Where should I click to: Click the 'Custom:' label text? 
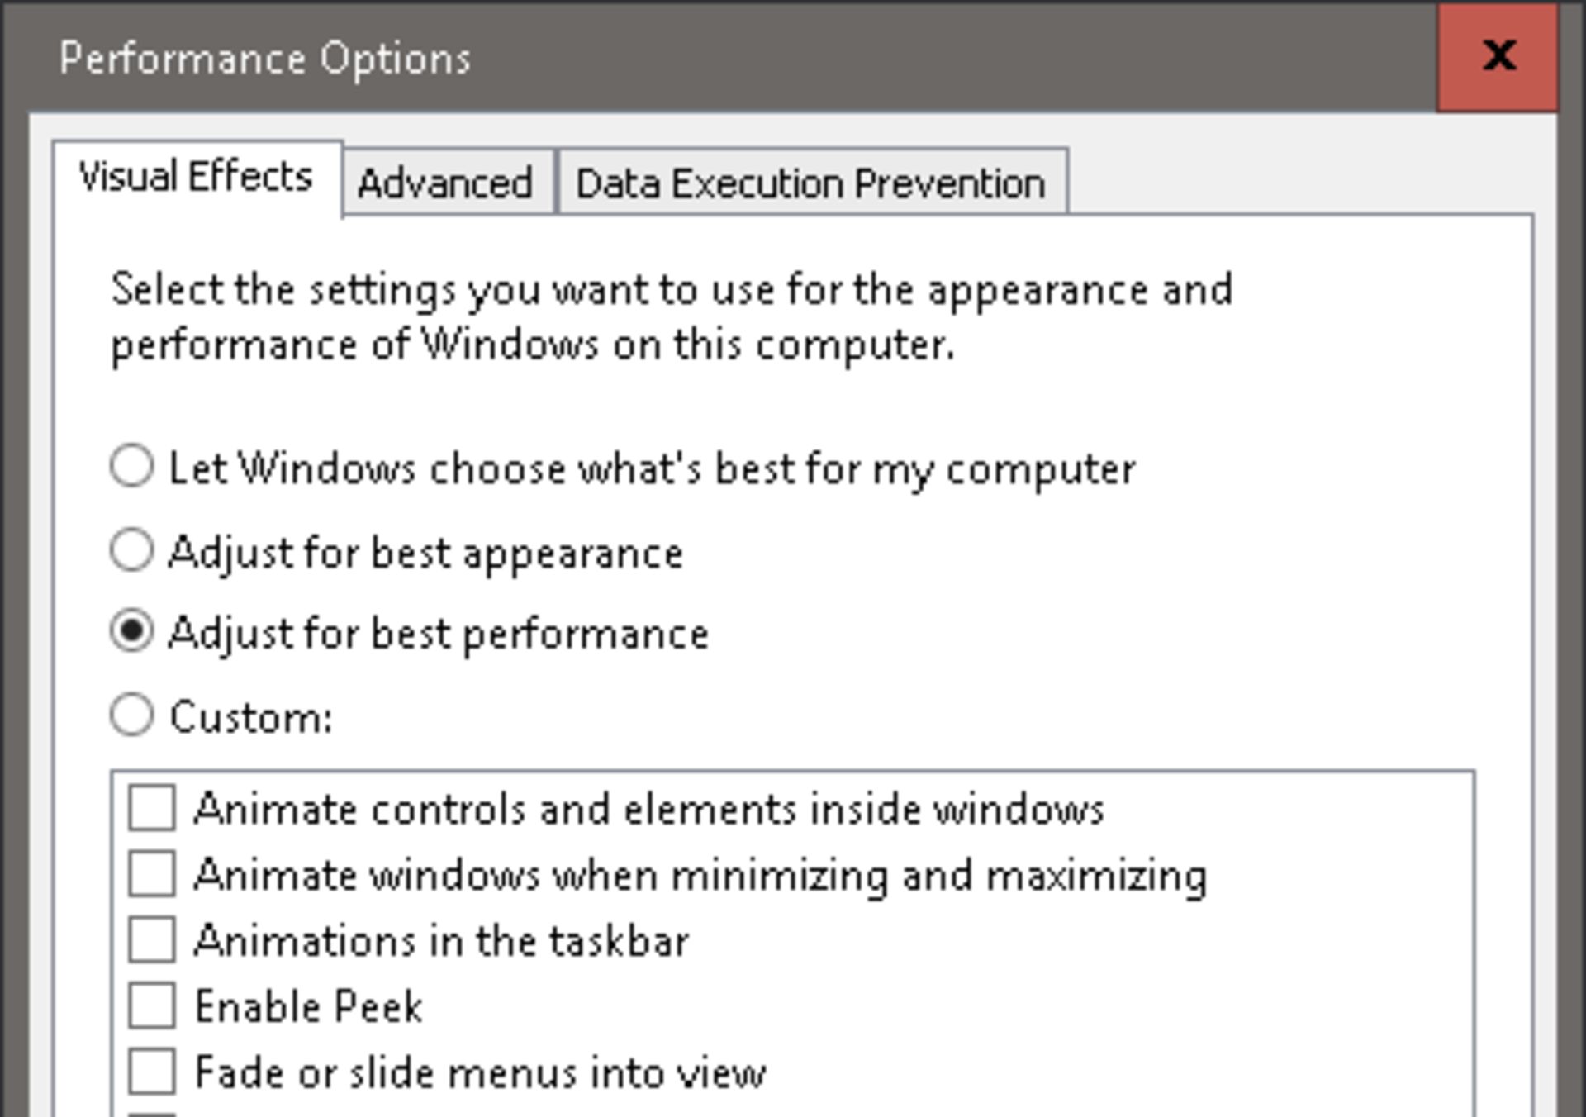(251, 717)
